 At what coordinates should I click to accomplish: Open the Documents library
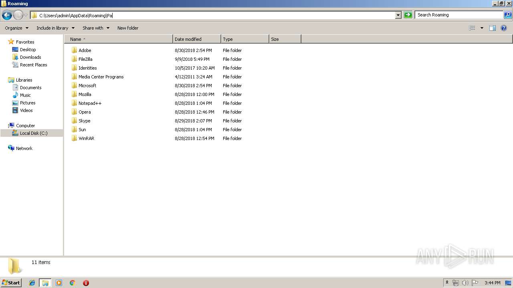(x=30, y=88)
